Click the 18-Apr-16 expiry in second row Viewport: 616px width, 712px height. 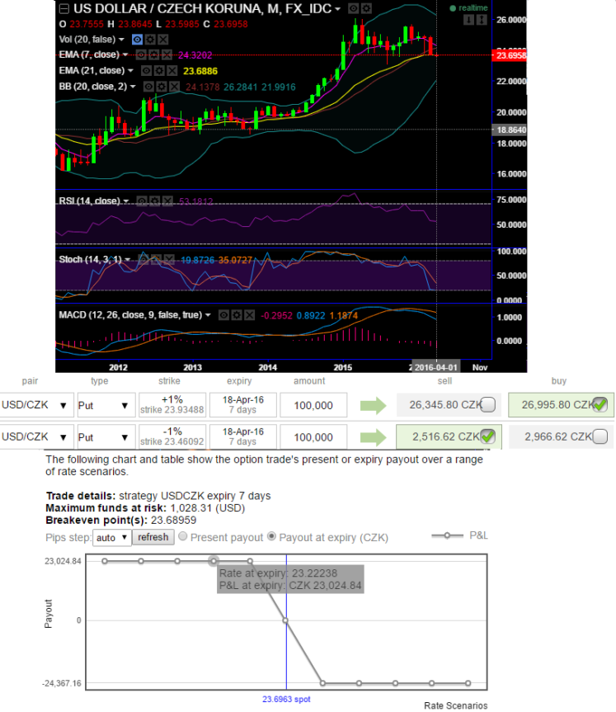(243, 436)
